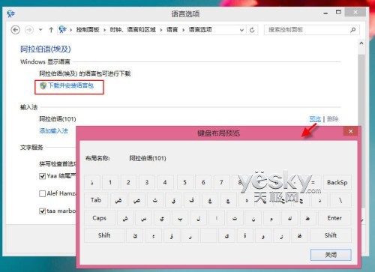This screenshot has width=375, height=272.
Task: Click the vertical scrollbar thumb in language options
Action: [361, 90]
